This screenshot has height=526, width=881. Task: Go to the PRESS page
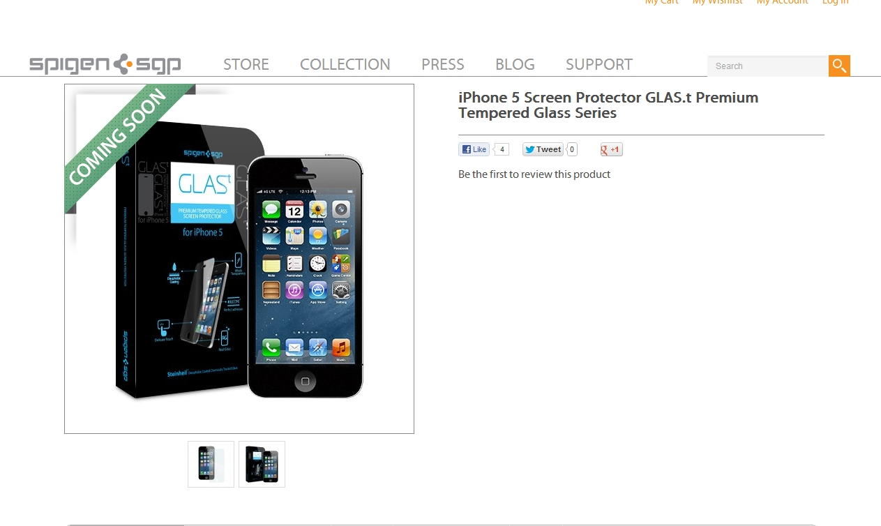pyautogui.click(x=443, y=64)
